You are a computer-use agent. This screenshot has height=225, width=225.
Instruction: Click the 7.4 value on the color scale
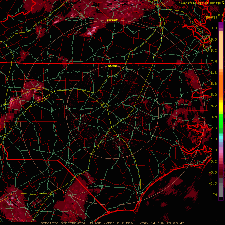[214, 61]
